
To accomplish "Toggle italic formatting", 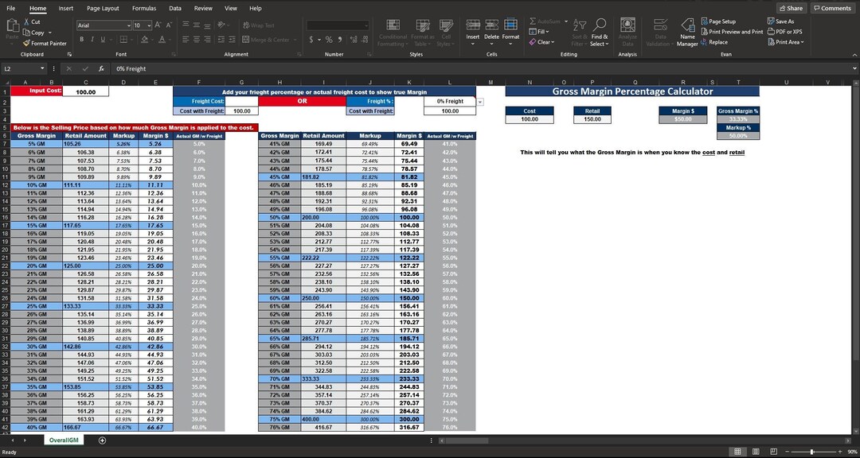I will [93, 39].
